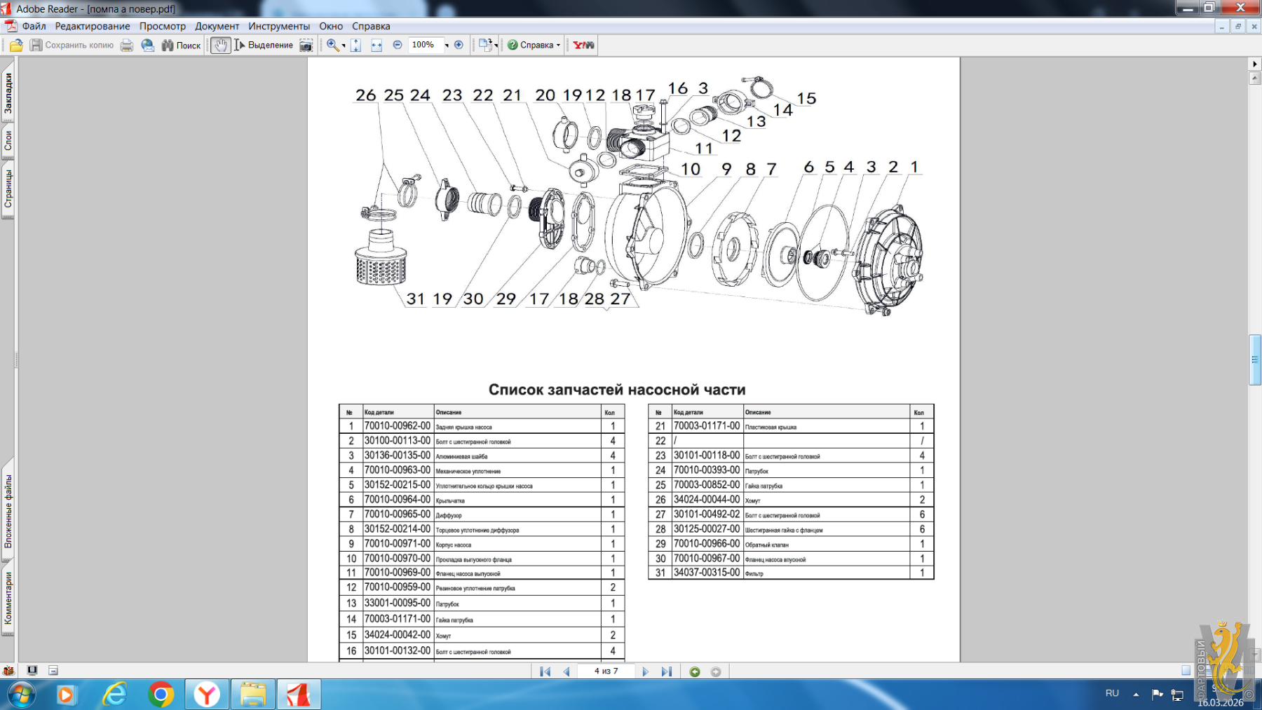Click the Fit Page height icon
Screen dimensions: 1262x710
(356, 45)
